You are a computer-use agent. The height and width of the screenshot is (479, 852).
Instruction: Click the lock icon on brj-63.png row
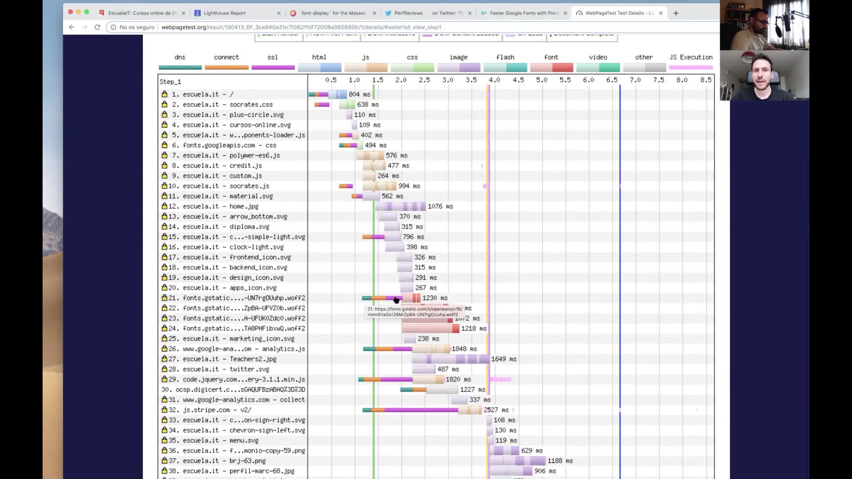point(165,461)
